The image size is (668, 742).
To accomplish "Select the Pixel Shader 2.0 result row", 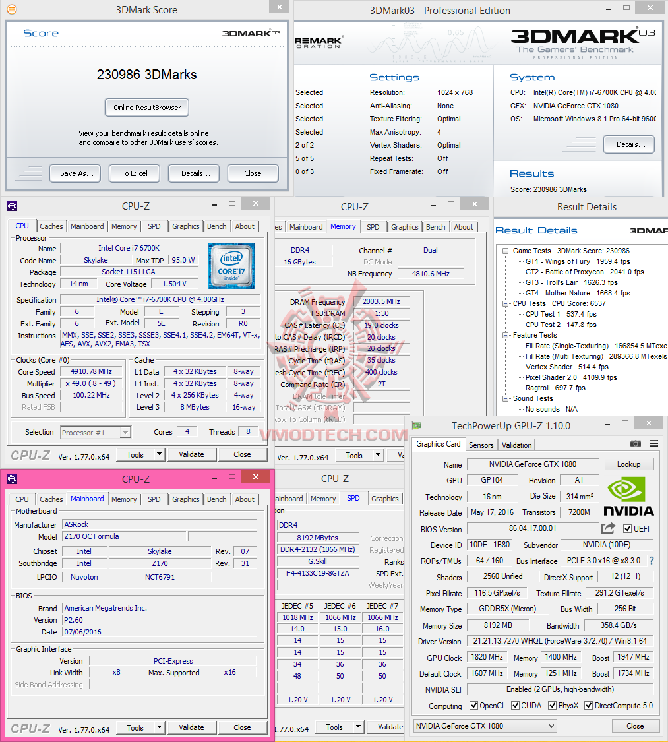I will click(x=571, y=377).
